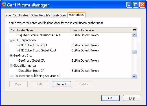Confirm with the OK button

110,98
